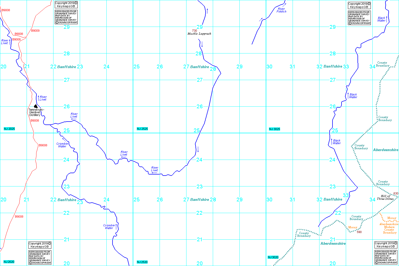The image size is (399, 266).
Task: Open the NJ 2025 tile label
Action: (9, 129)
